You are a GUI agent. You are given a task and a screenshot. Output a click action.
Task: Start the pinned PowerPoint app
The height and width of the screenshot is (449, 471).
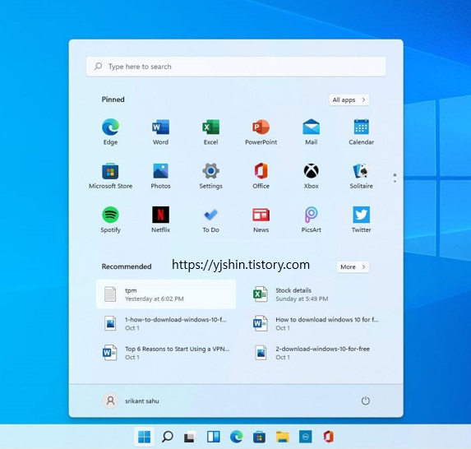261,132
